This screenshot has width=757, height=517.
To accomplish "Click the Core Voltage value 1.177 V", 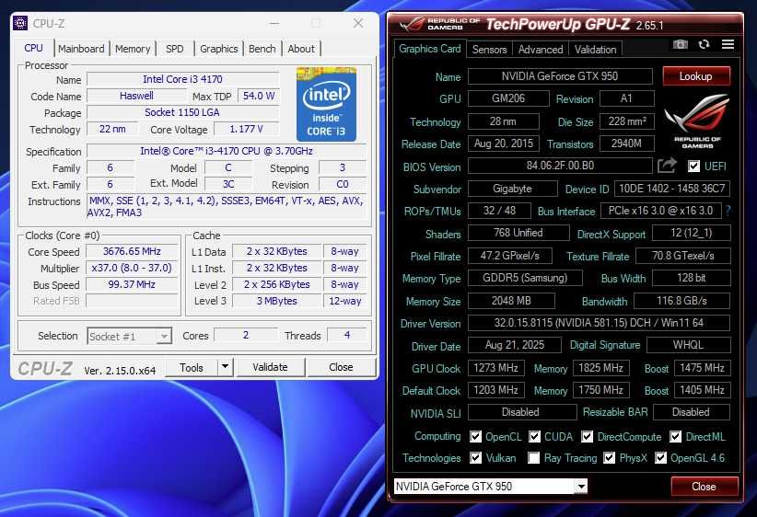I will click(246, 129).
